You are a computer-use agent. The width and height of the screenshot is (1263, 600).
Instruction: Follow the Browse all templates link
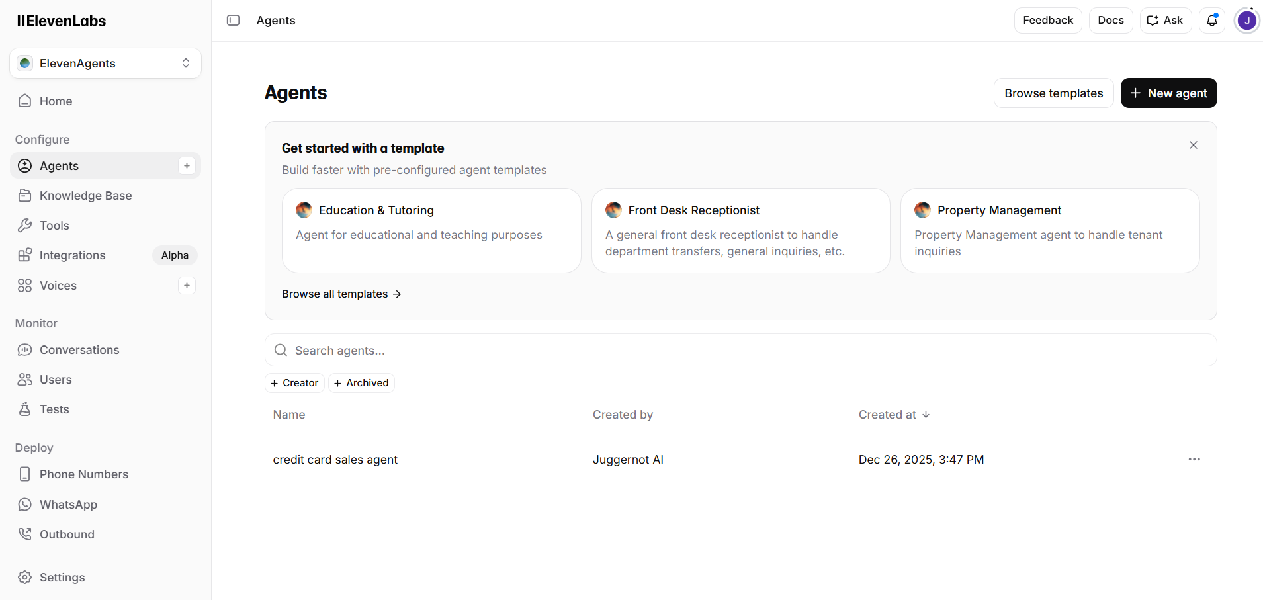(x=341, y=294)
